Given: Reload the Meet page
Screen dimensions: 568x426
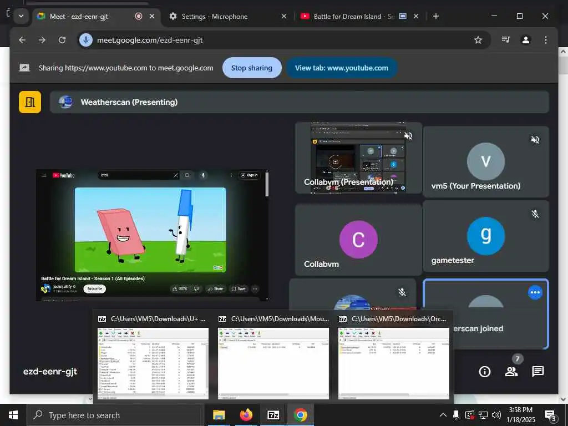Looking at the screenshot, I should (62, 40).
